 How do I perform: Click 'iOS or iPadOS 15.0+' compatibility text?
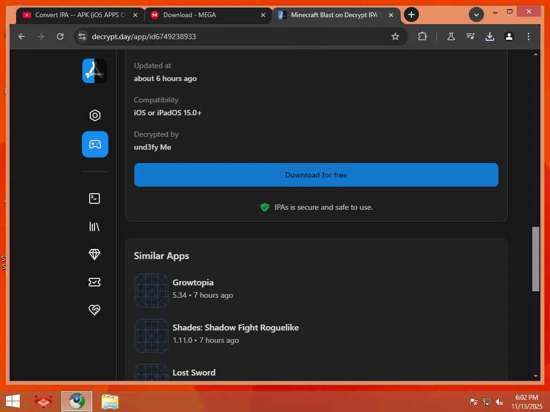pos(168,113)
